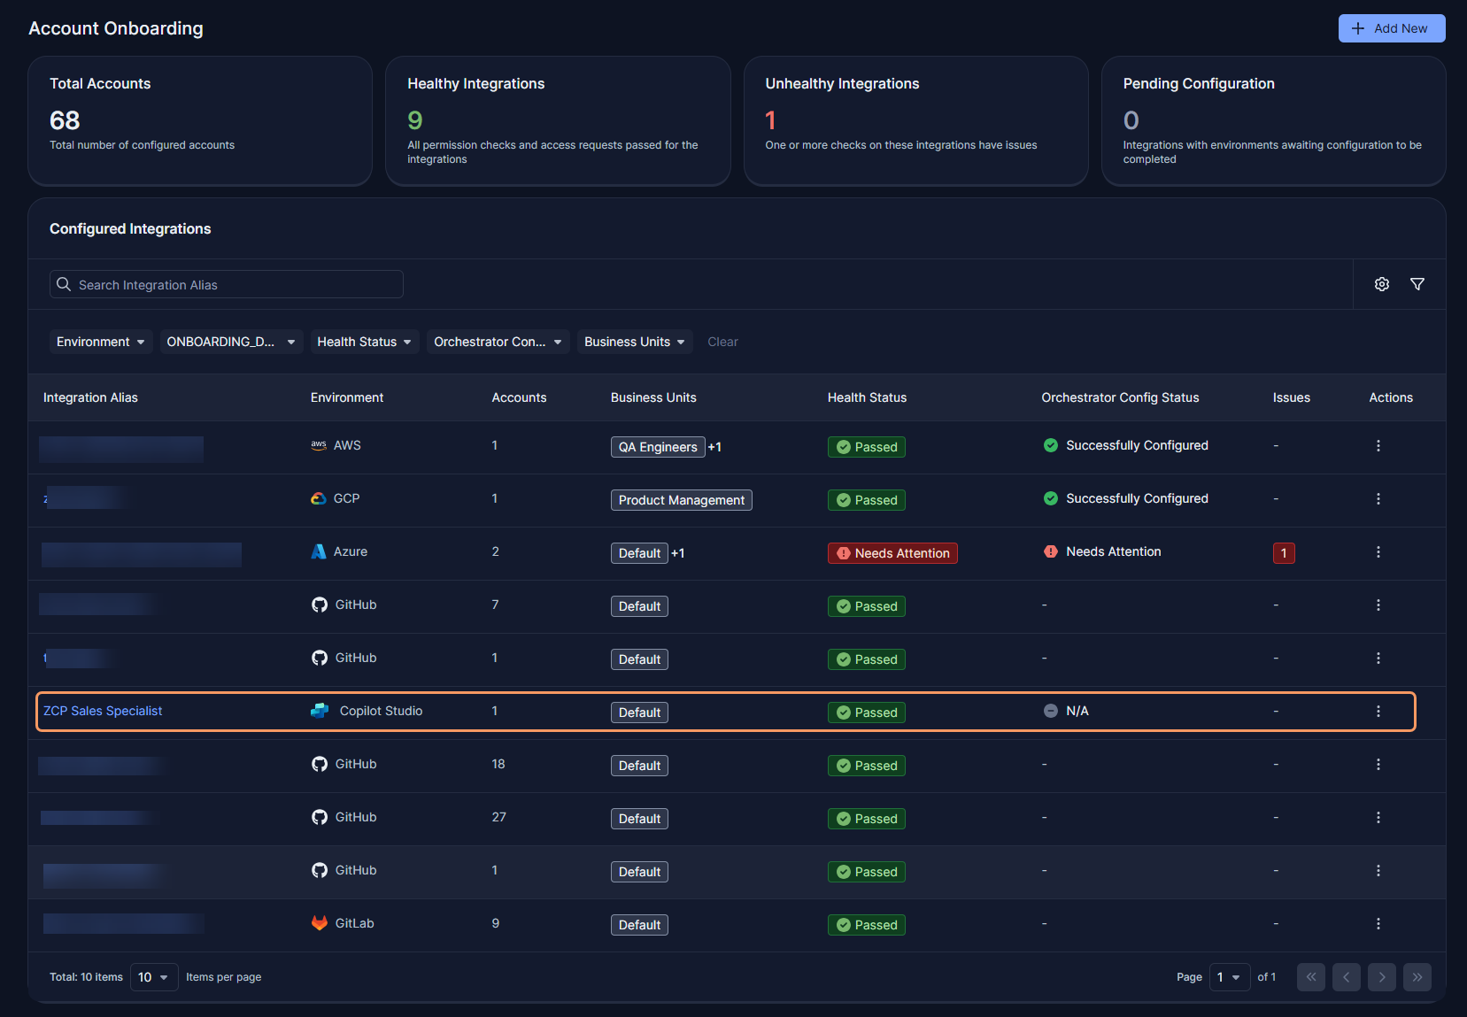Expand the ONBOARDING_D... filter dropdown
1467x1017 pixels.
[231, 342]
